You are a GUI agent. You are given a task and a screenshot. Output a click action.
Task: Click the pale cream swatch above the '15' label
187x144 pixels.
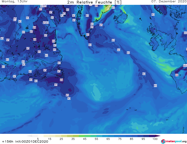click(47, 136)
